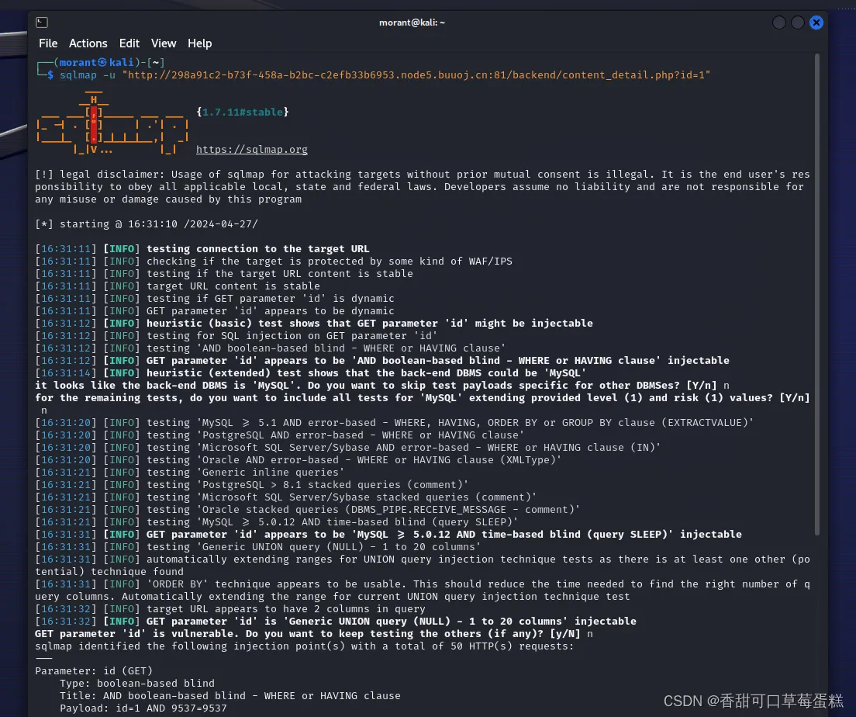Click 'Title: AND boolean-based blind' line

230,696
